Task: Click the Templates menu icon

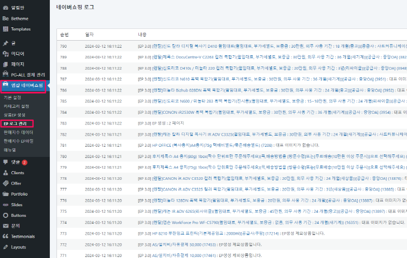Action: coord(6,29)
